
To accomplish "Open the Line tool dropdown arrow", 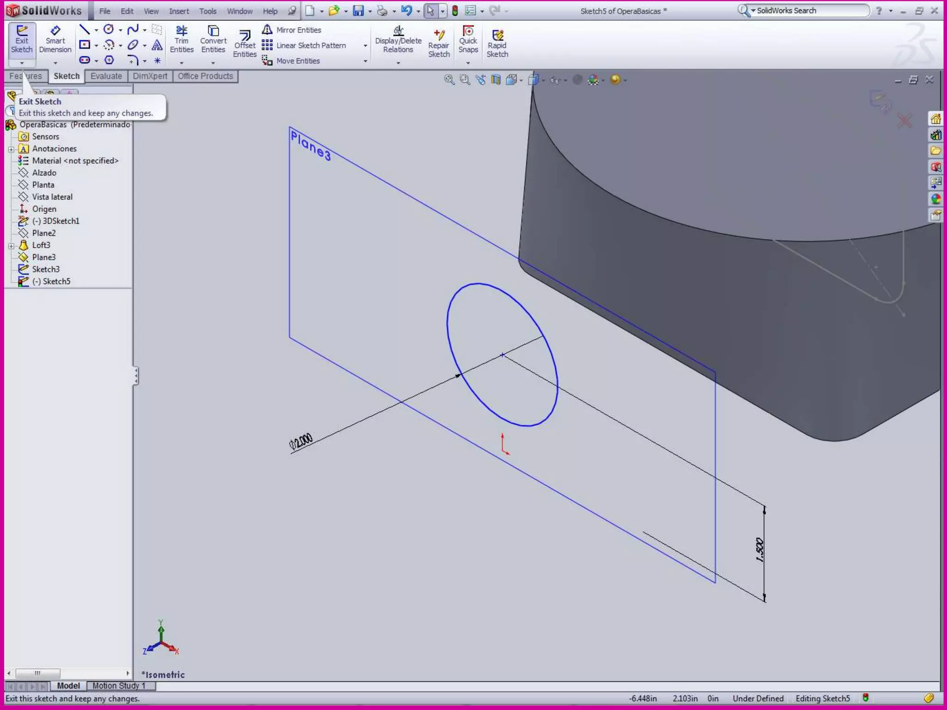I will click(x=96, y=31).
